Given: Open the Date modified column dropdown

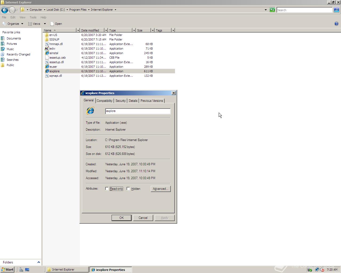Looking at the screenshot, I should (x=106, y=30).
